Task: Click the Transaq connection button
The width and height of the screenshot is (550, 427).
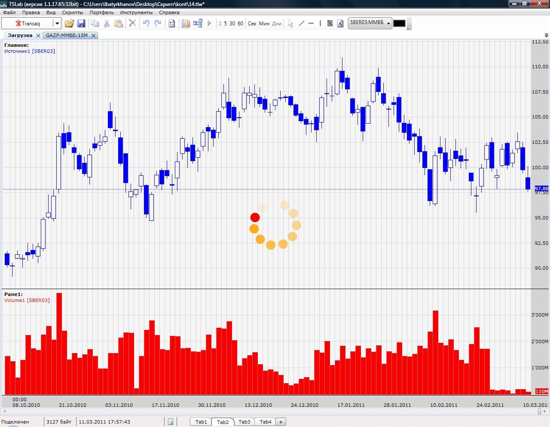Action: (x=27, y=23)
